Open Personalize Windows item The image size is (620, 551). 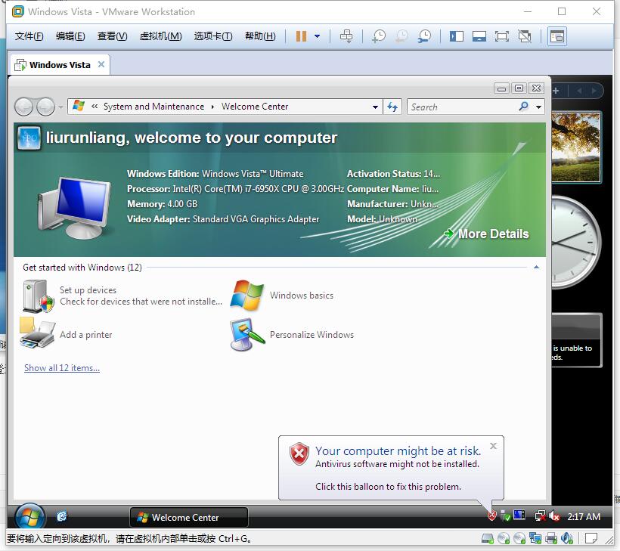pos(292,335)
